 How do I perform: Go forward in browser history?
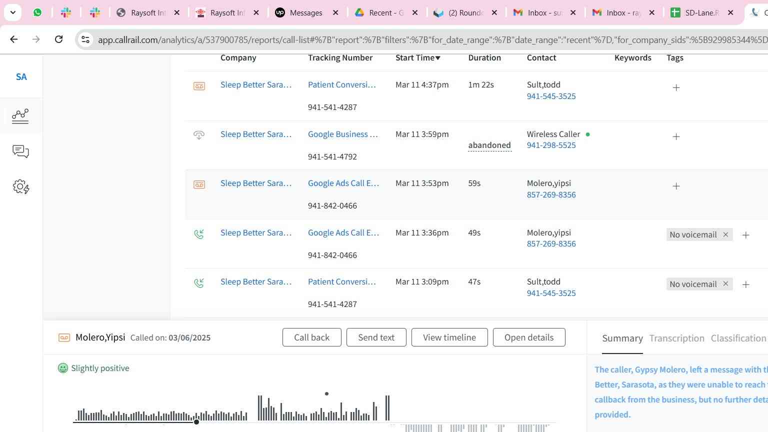(36, 39)
